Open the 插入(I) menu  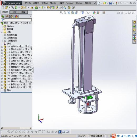[x=53, y=3]
